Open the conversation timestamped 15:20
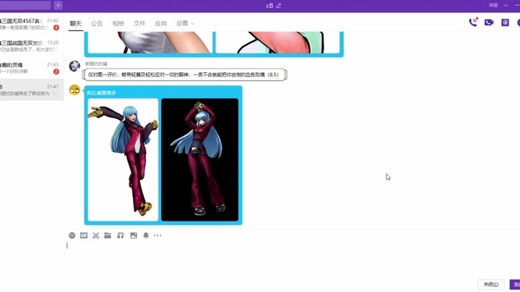Screen dimensions: 520x292 [x=32, y=45]
